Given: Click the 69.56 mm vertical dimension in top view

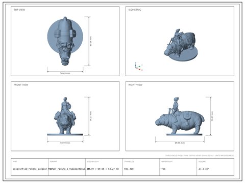Looking at the screenshot, I should (91, 41).
